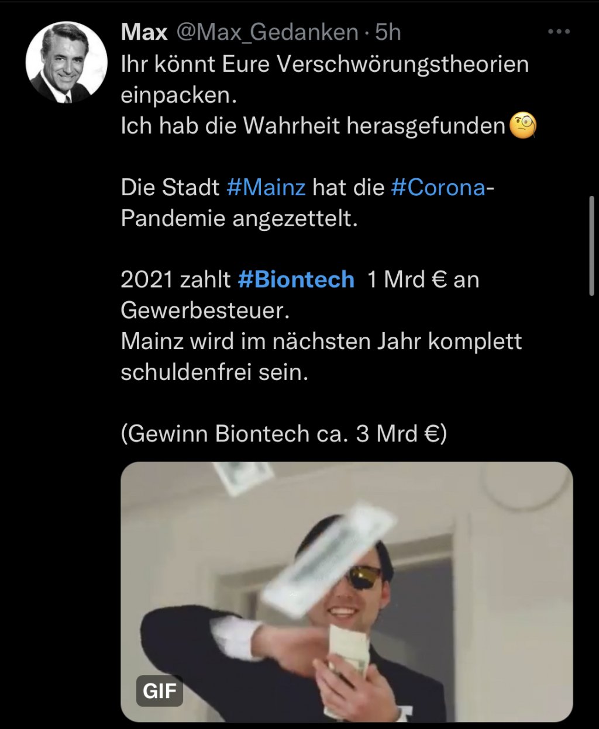Image resolution: width=599 pixels, height=729 pixels.
Task: Open the #Biontech hashtag
Action: click(296, 279)
